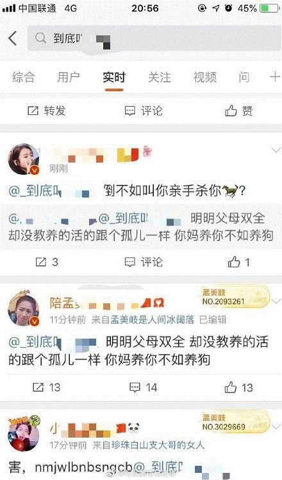This screenshot has height=480, width=282.
Task: Switch to the 视频 tab
Action: (x=205, y=77)
